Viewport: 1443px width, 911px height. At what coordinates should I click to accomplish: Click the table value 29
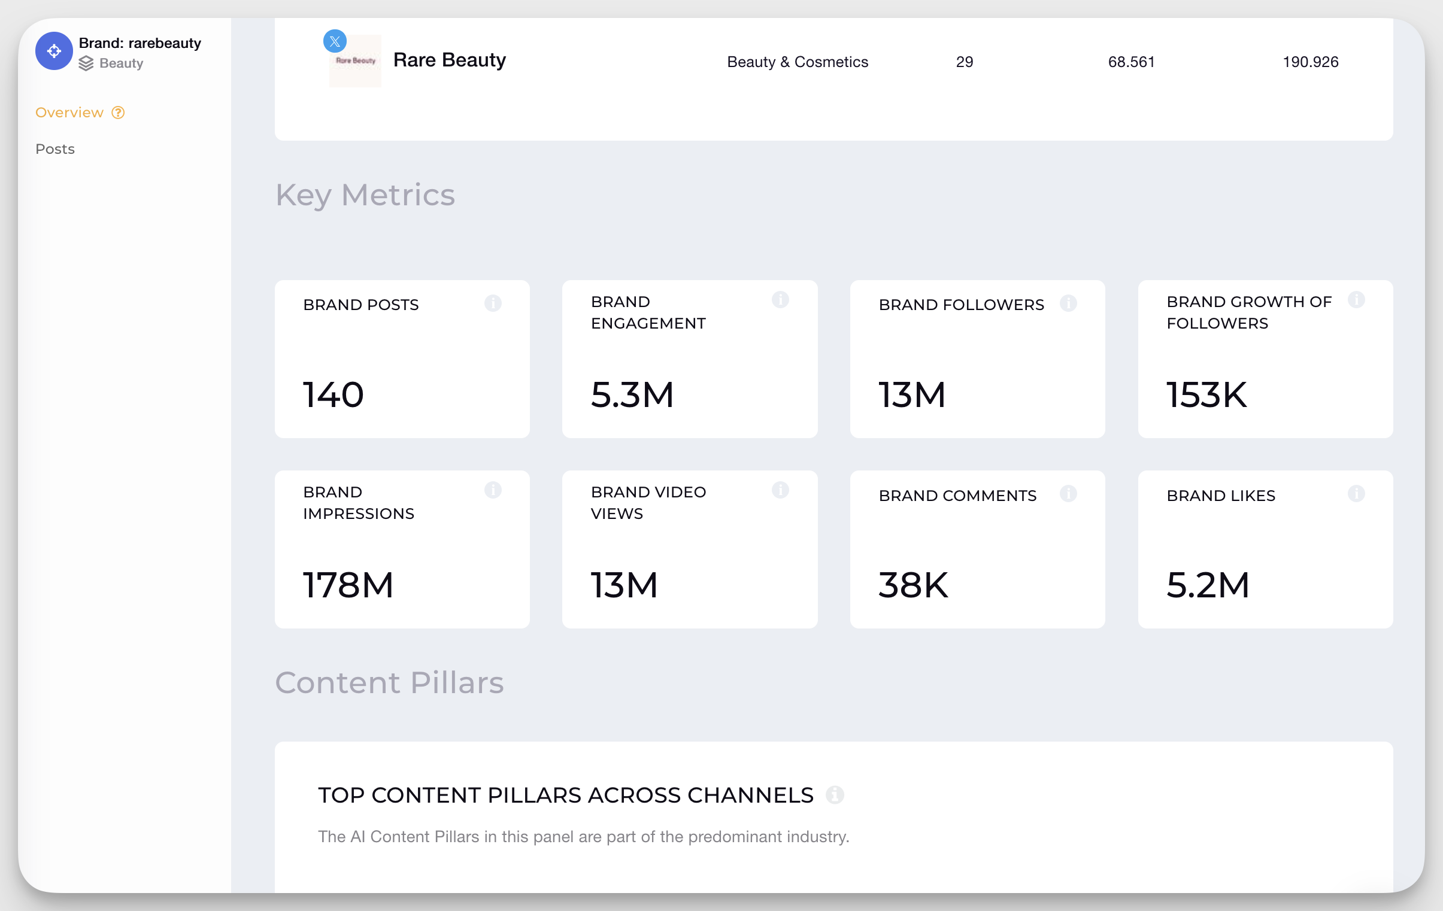click(x=965, y=62)
